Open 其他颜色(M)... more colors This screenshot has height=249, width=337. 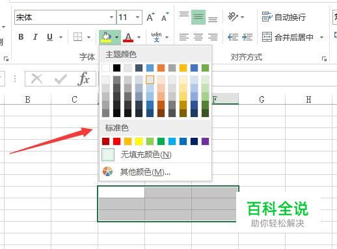pyautogui.click(x=155, y=172)
